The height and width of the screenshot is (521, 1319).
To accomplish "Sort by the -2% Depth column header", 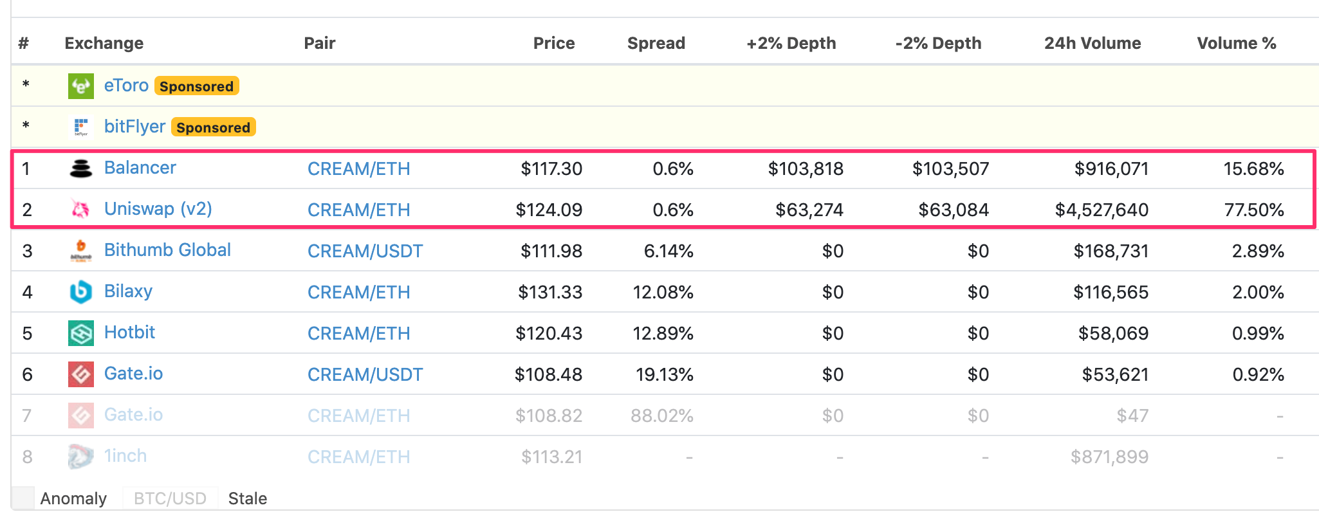I will coord(938,43).
